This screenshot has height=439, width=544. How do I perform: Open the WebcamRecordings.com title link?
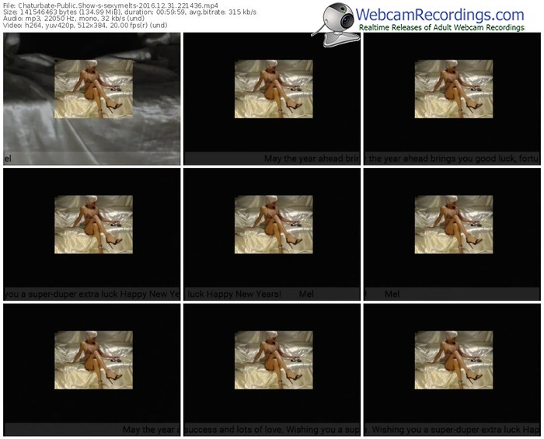(x=440, y=15)
